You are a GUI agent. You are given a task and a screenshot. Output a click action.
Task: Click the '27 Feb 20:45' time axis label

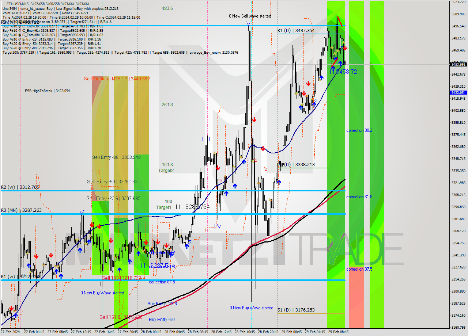tap(128, 332)
